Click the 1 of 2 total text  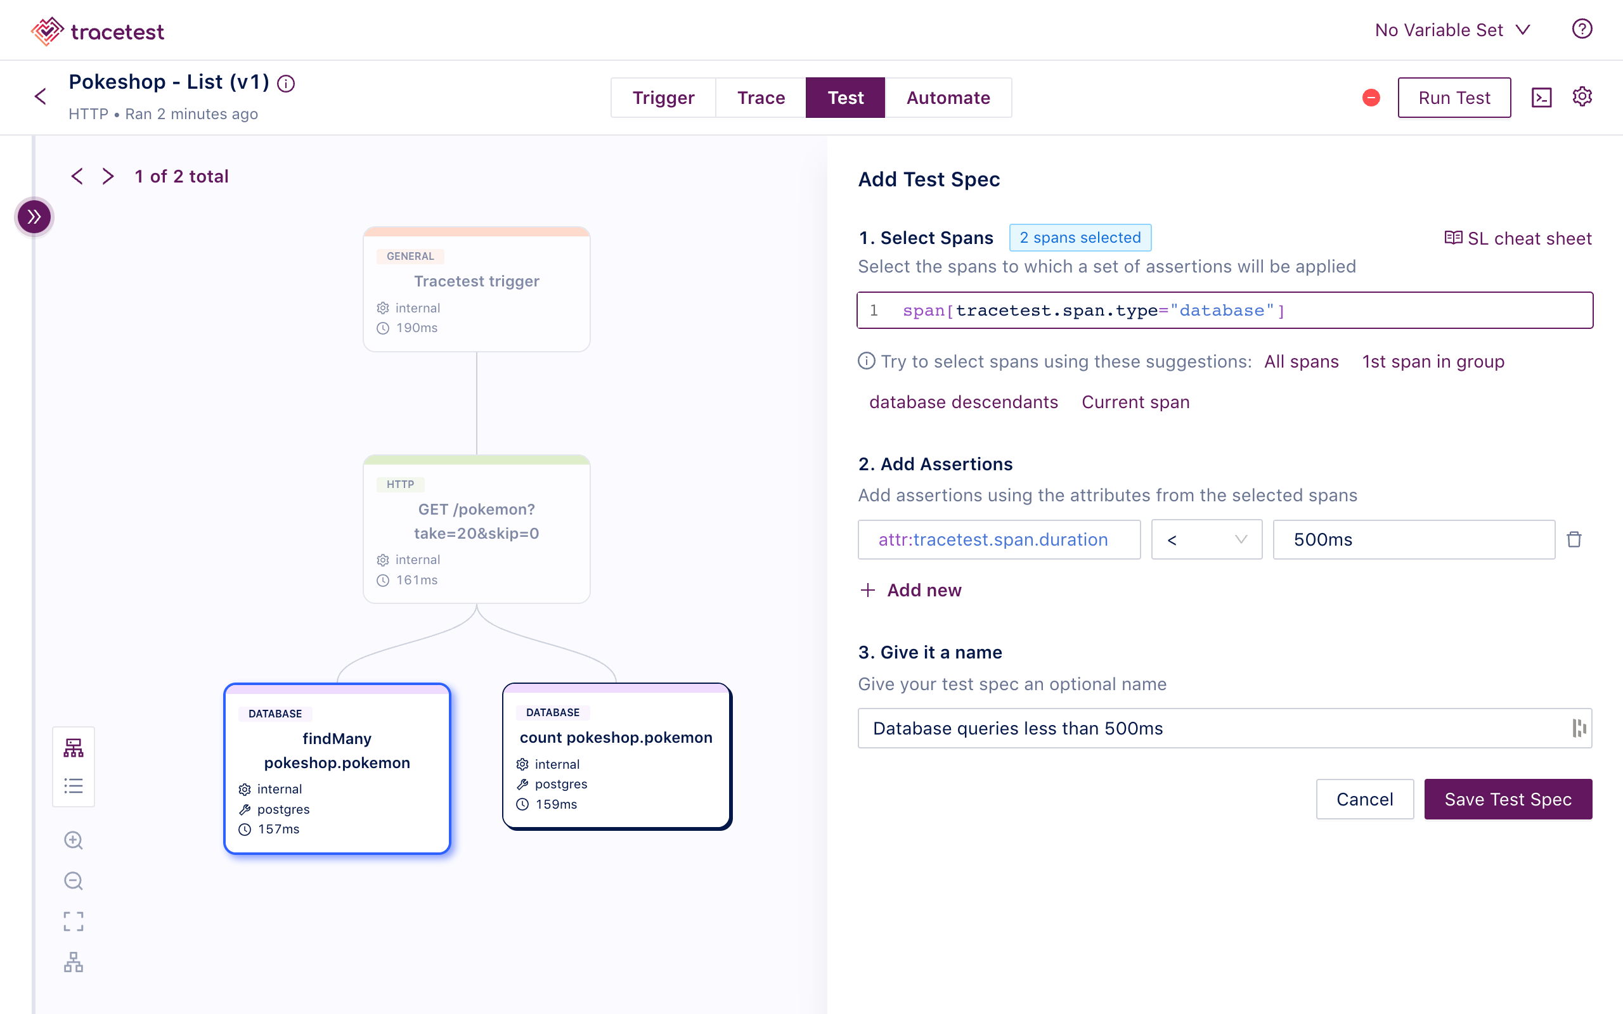point(182,176)
